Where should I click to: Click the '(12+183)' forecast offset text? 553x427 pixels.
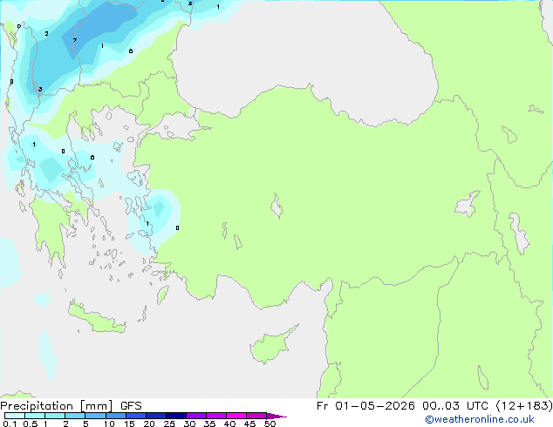click(524, 406)
